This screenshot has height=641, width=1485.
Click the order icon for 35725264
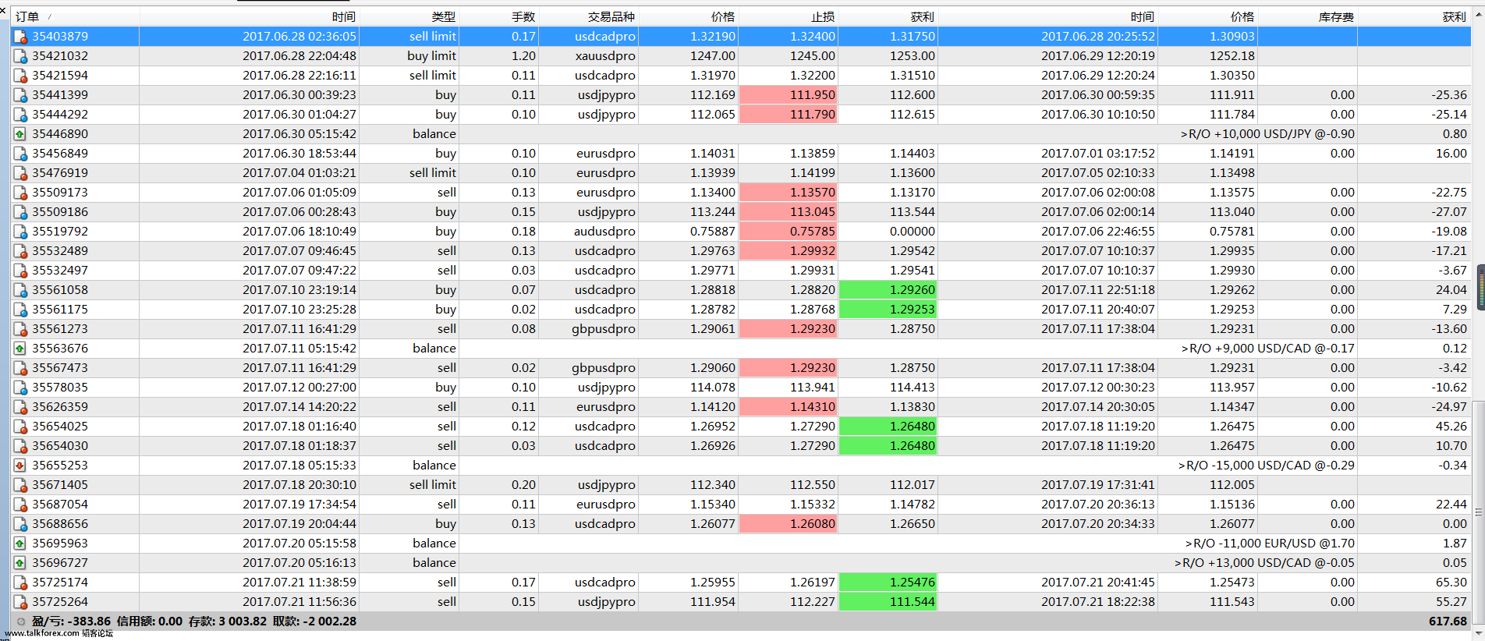(20, 602)
